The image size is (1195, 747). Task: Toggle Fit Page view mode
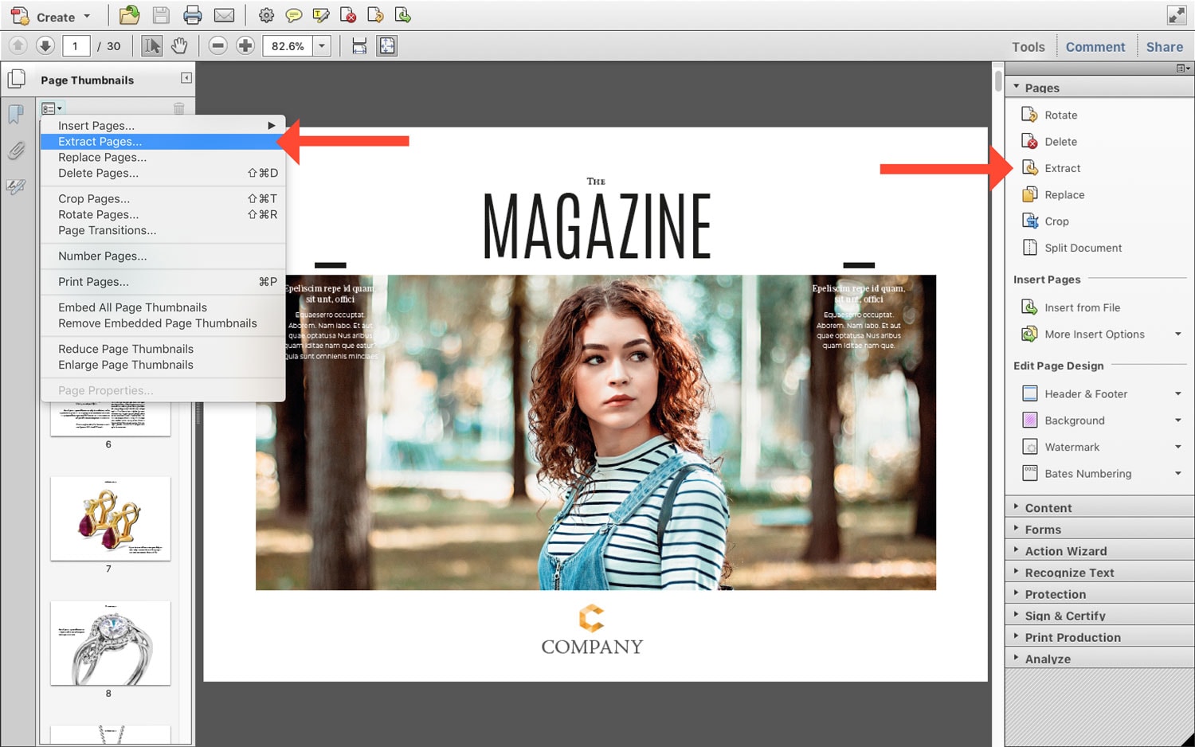point(386,45)
